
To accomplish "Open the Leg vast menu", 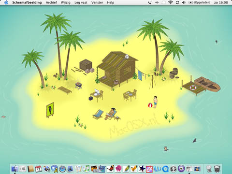I will [81, 2].
